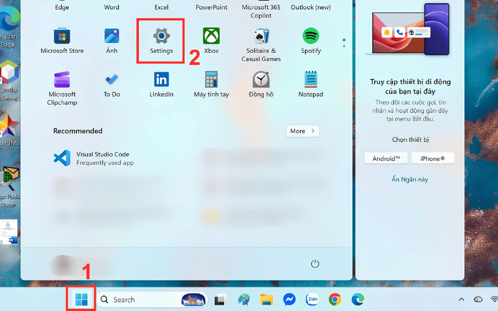The image size is (498, 311).
Task: Open Google Chrome on the taskbar
Action: (x=335, y=299)
